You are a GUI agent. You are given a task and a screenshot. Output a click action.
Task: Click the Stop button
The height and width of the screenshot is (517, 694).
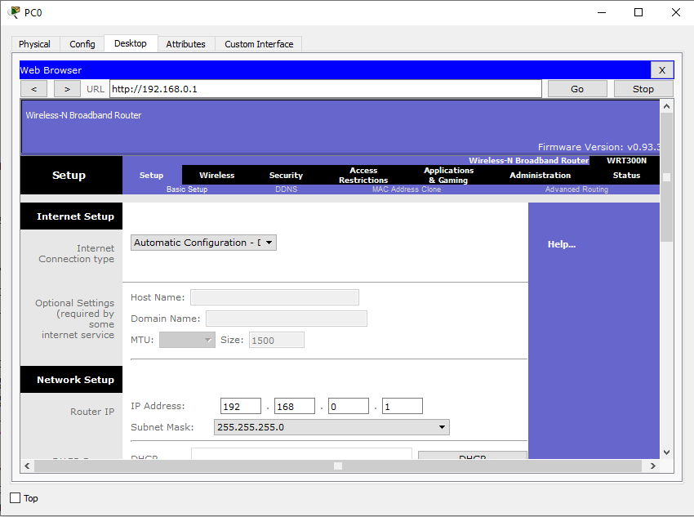643,89
